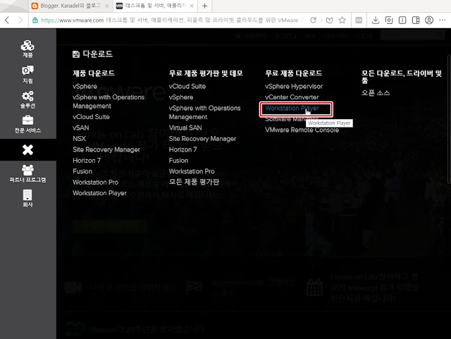Viewport: 451px width, 339px height.
Task: Open Workstation Pro under 제품 다운로드
Action: pyautogui.click(x=95, y=183)
